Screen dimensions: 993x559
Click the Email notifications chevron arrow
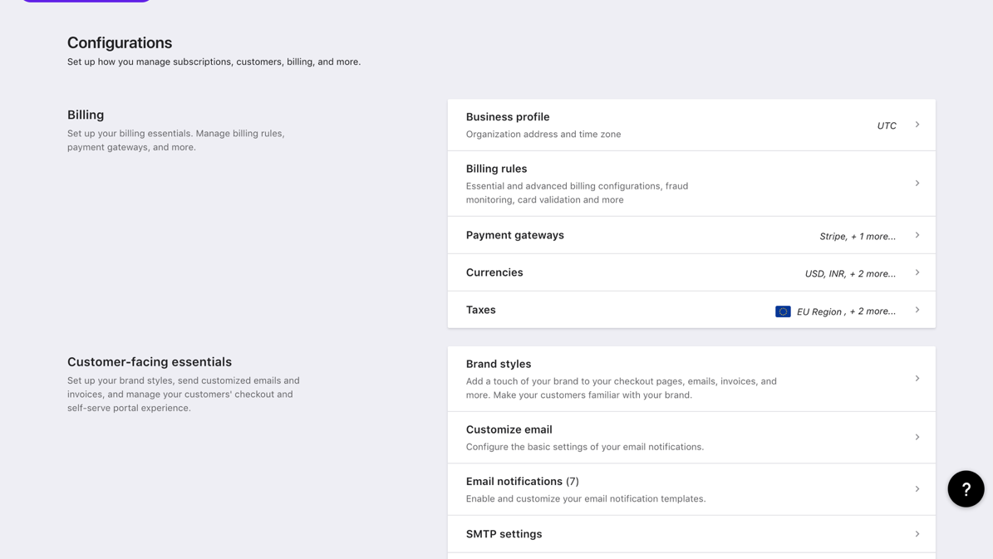[x=917, y=489]
